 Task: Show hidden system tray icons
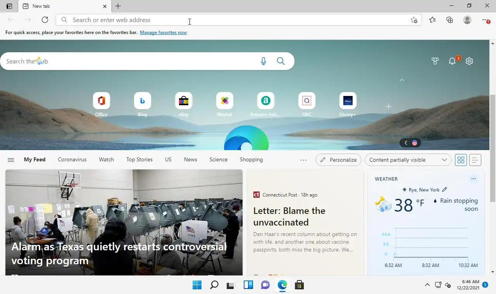(427, 285)
